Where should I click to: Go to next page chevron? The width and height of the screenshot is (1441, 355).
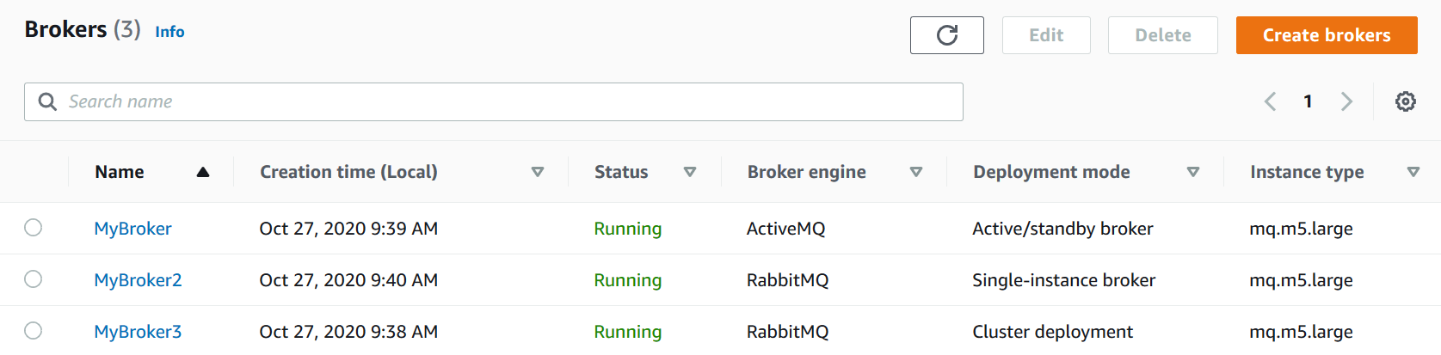point(1346,101)
